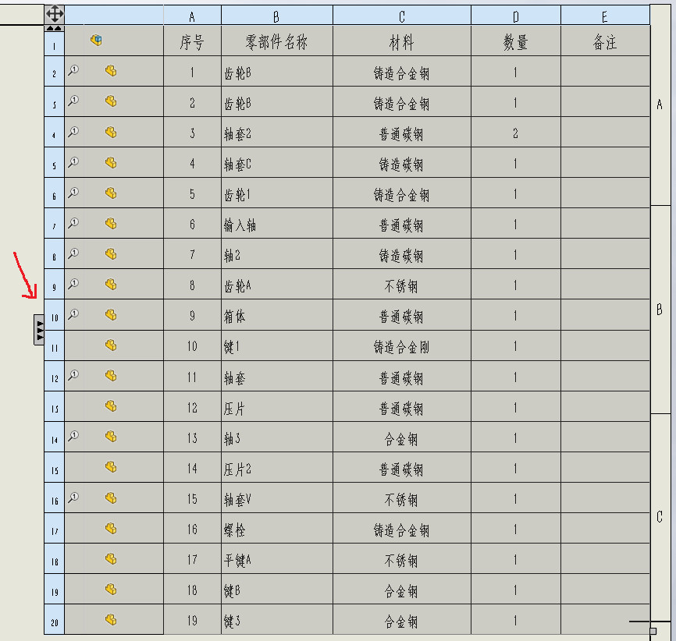Viewport: 676px width, 641px height.
Task: Click the magnifier icon in the 轴套2 row
Action: click(73, 131)
